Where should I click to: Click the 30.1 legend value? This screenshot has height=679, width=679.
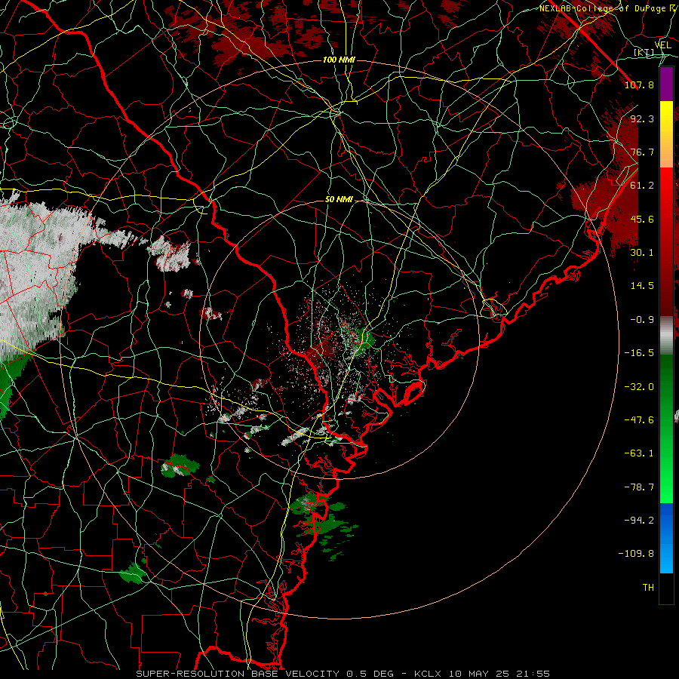click(x=642, y=253)
